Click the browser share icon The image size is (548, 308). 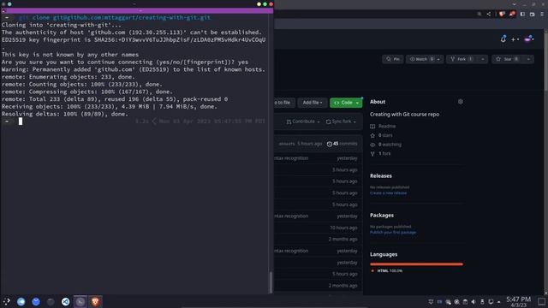tap(489, 14)
